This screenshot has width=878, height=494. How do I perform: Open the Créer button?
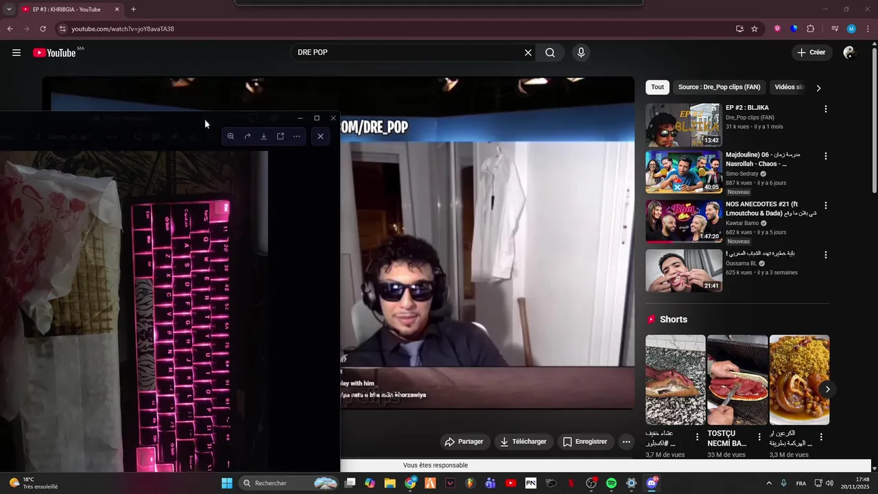pos(811,53)
